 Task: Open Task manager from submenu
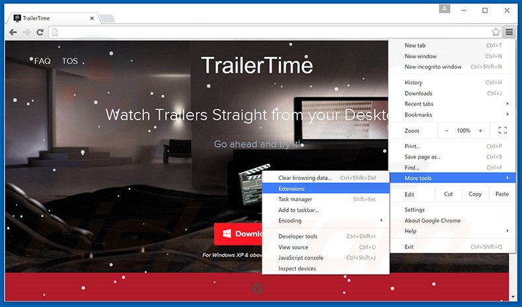coord(326,199)
